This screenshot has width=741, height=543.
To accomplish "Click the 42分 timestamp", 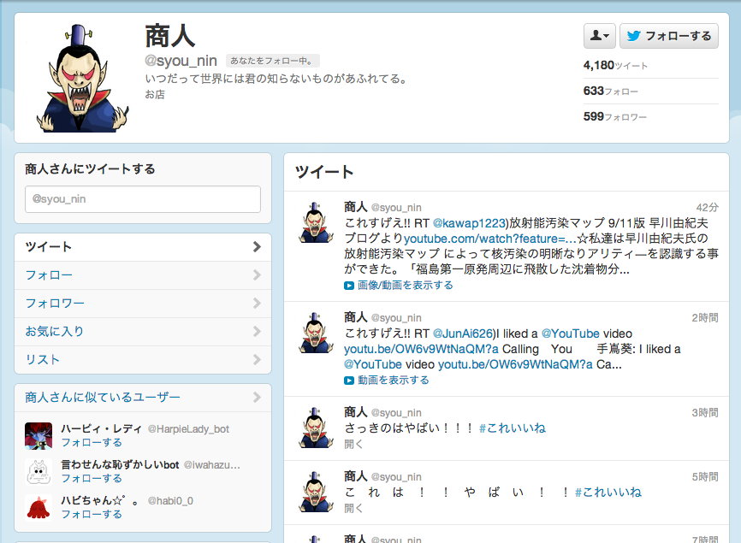I will pos(707,207).
